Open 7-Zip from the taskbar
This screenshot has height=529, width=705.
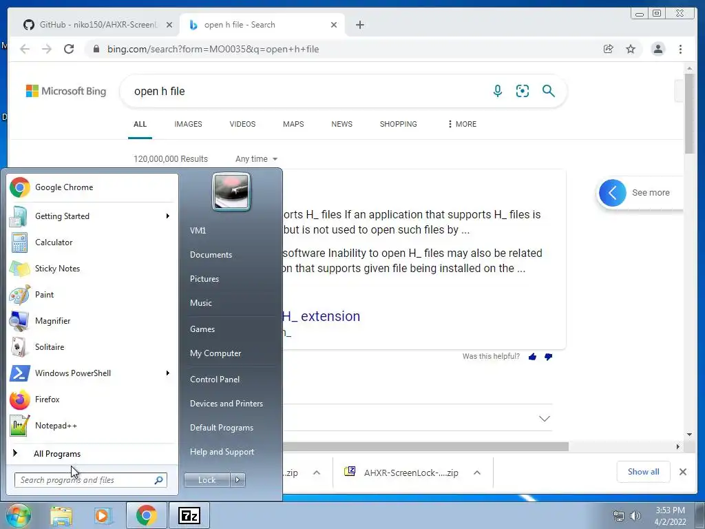tap(189, 515)
